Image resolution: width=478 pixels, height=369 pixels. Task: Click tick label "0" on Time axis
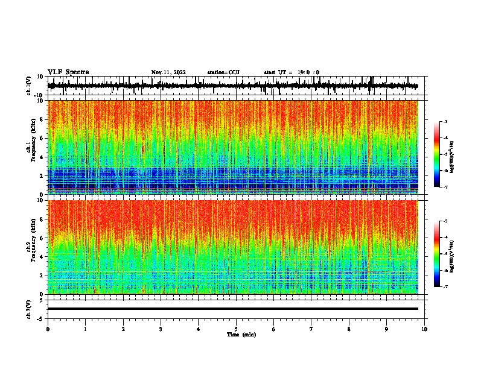click(48, 329)
